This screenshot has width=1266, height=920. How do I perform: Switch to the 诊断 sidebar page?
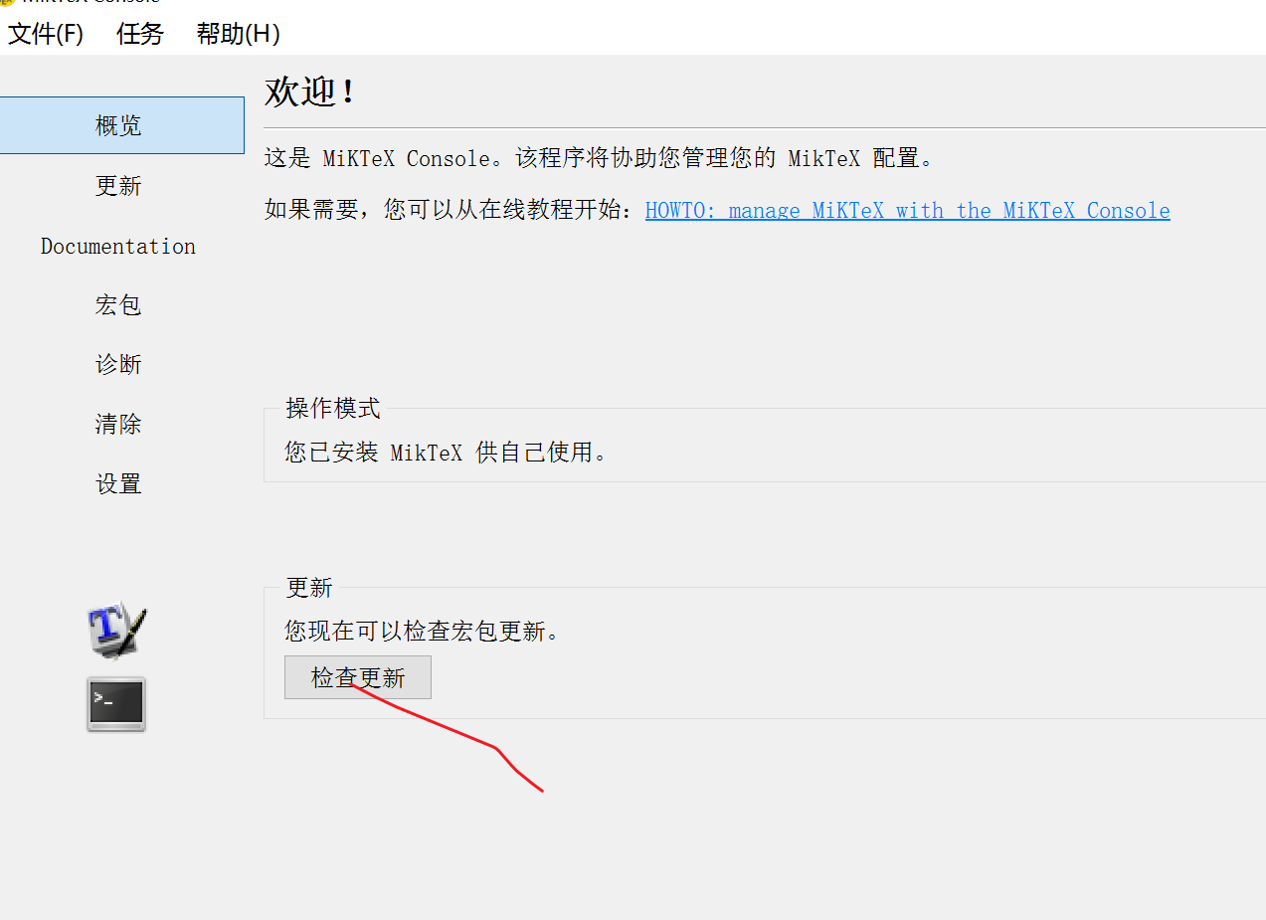coord(118,365)
